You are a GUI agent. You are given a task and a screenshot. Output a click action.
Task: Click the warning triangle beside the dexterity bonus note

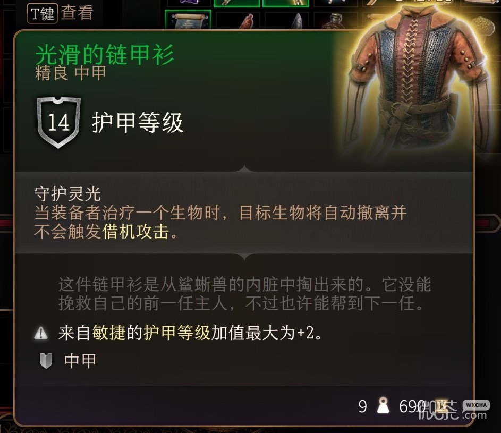click(41, 333)
